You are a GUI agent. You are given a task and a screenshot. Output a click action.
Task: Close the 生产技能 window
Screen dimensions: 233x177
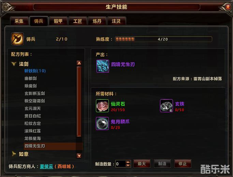click(x=228, y=7)
